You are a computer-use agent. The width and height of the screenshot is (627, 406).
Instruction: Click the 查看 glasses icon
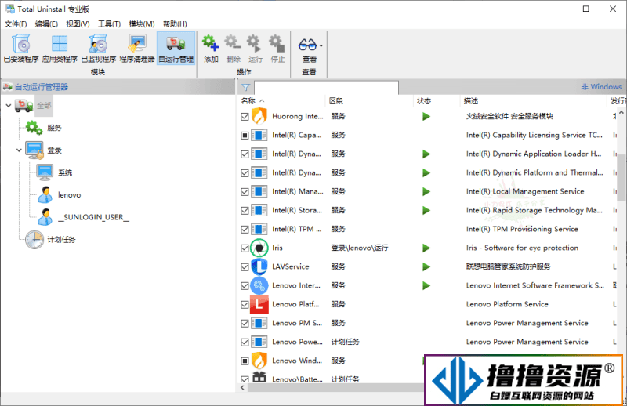(307, 45)
